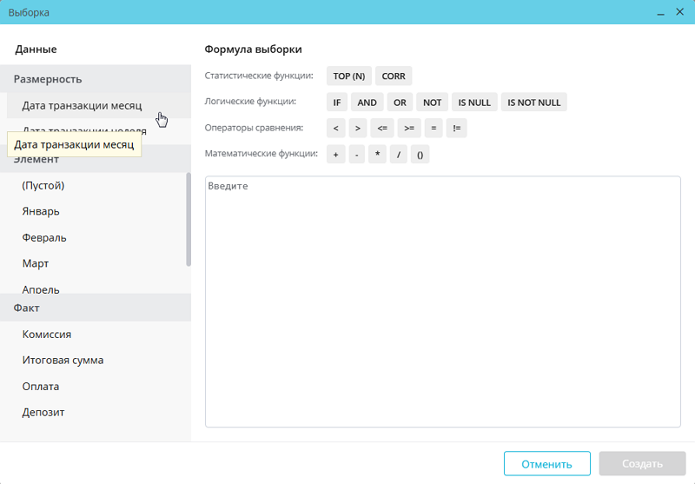Viewport: 695px width, 484px height.
Task: Select the Итоговая сумма fact
Action: pyautogui.click(x=63, y=360)
